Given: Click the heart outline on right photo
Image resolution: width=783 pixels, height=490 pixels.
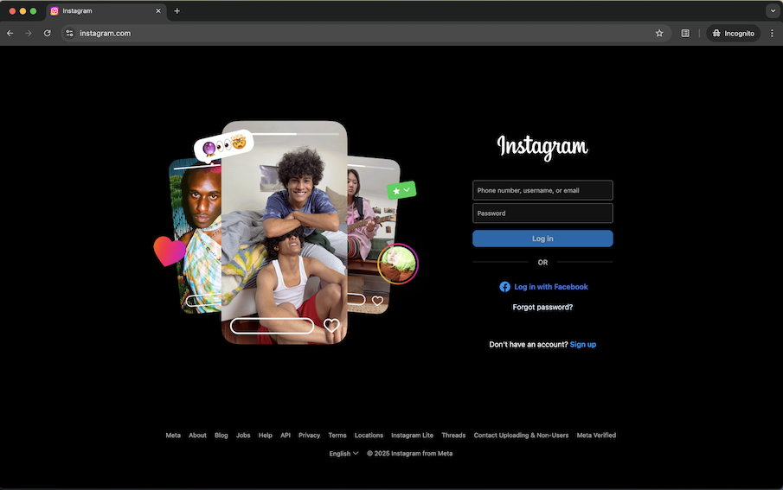Looking at the screenshot, I should pyautogui.click(x=377, y=301).
